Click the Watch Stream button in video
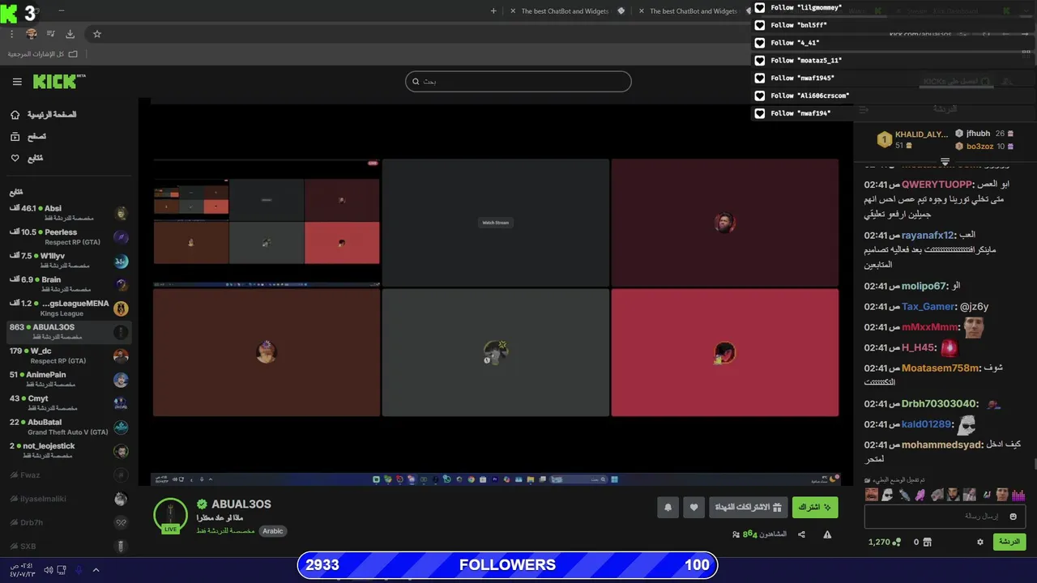The image size is (1037, 583). tap(495, 223)
